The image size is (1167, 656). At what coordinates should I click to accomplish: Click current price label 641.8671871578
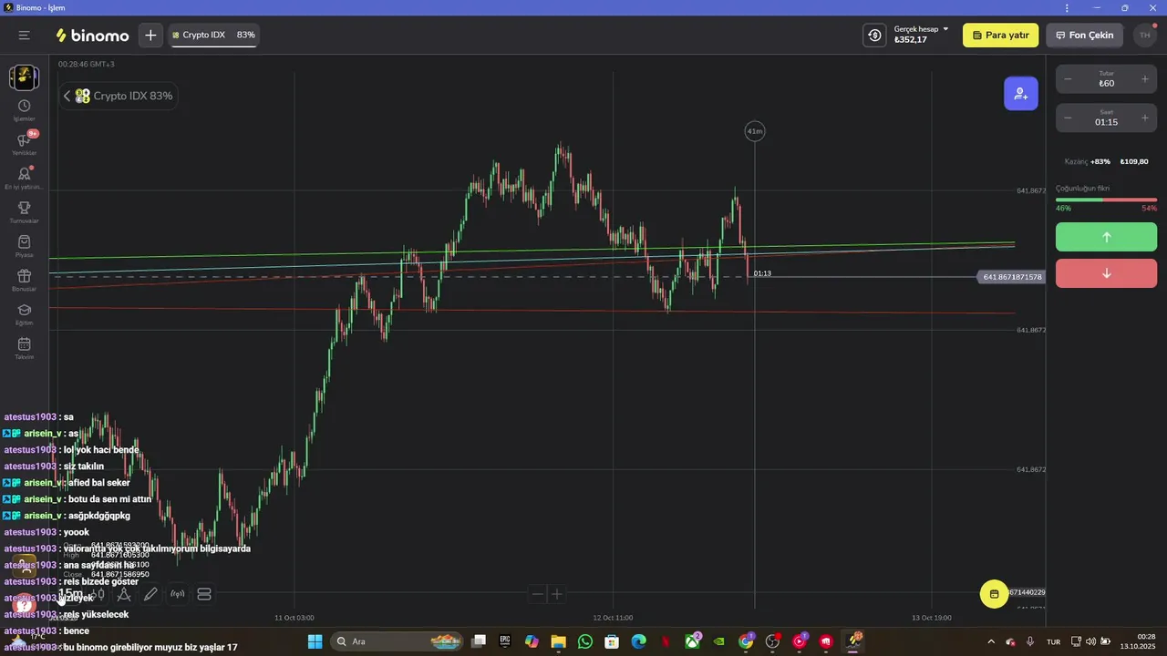[1012, 277]
